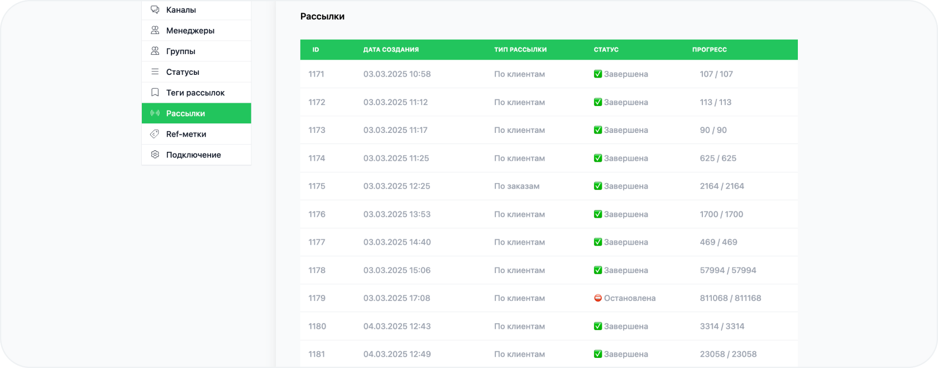Click the Рассылки broadcast icon

(155, 113)
